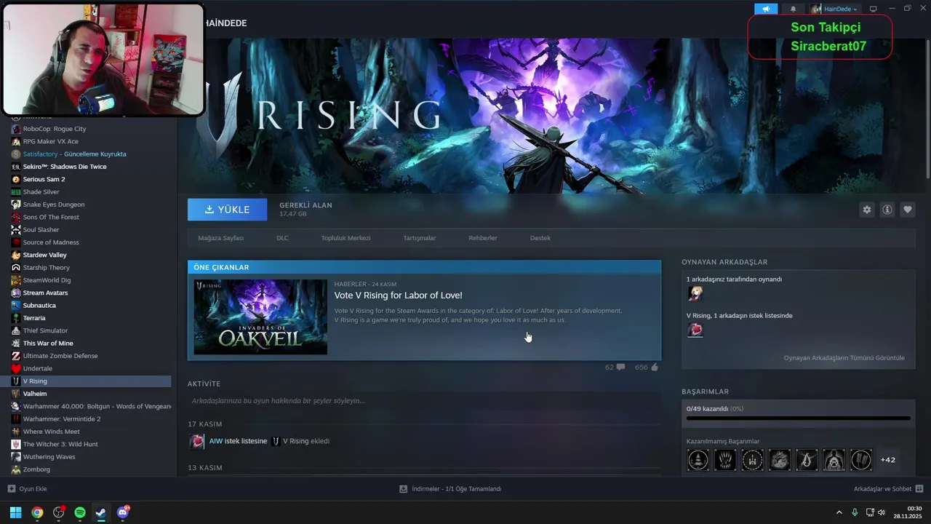Click the Sons Of The Forest game icon
This screenshot has height=524, width=931.
point(16,217)
